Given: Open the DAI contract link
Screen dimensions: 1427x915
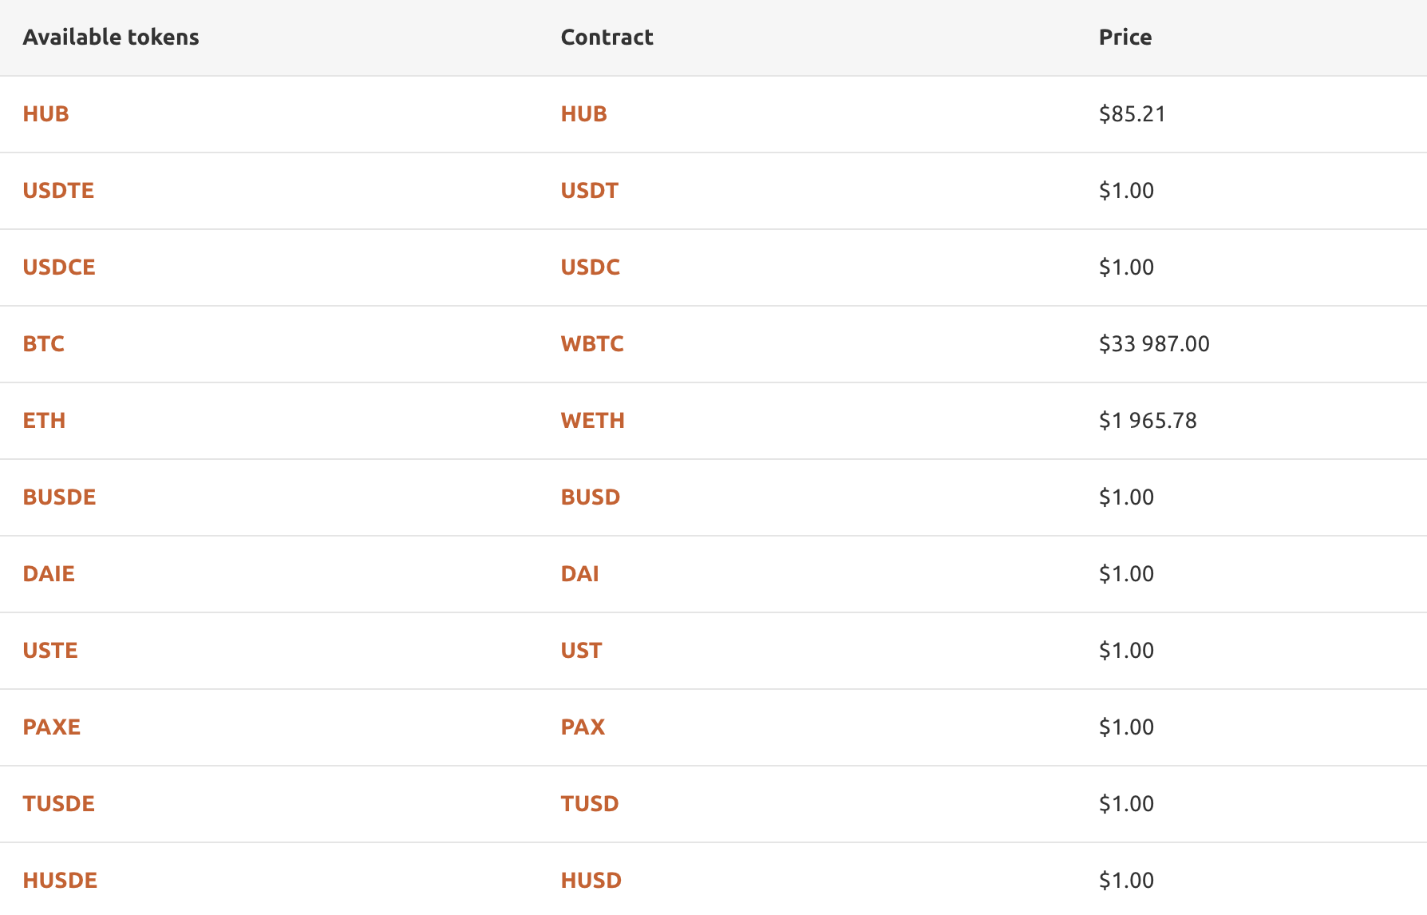Looking at the screenshot, I should (x=579, y=574).
